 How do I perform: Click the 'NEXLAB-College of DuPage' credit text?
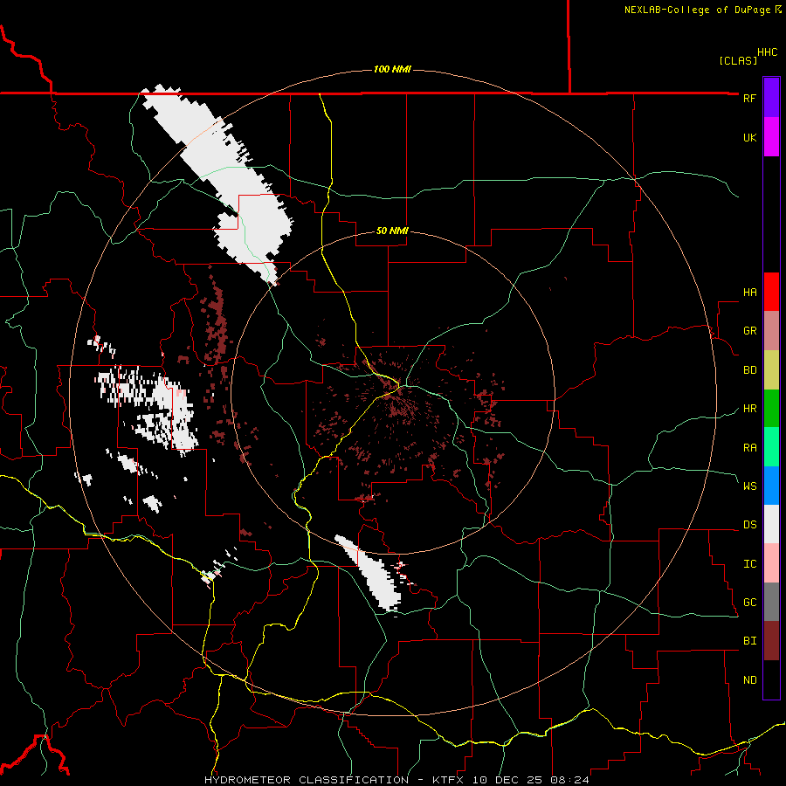point(697,10)
